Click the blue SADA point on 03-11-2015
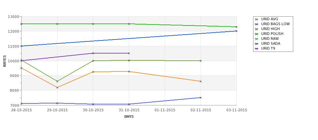The height and width of the screenshot is (140, 318). 236,31
